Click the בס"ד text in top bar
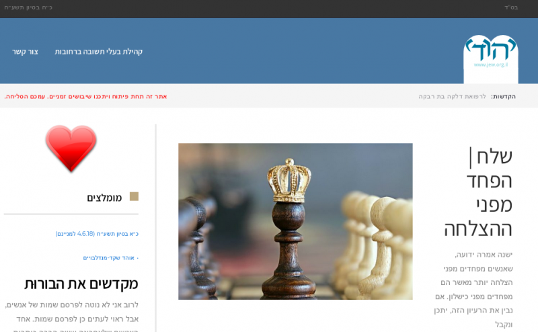Screen dimensions: 538x332 (x=511, y=7)
